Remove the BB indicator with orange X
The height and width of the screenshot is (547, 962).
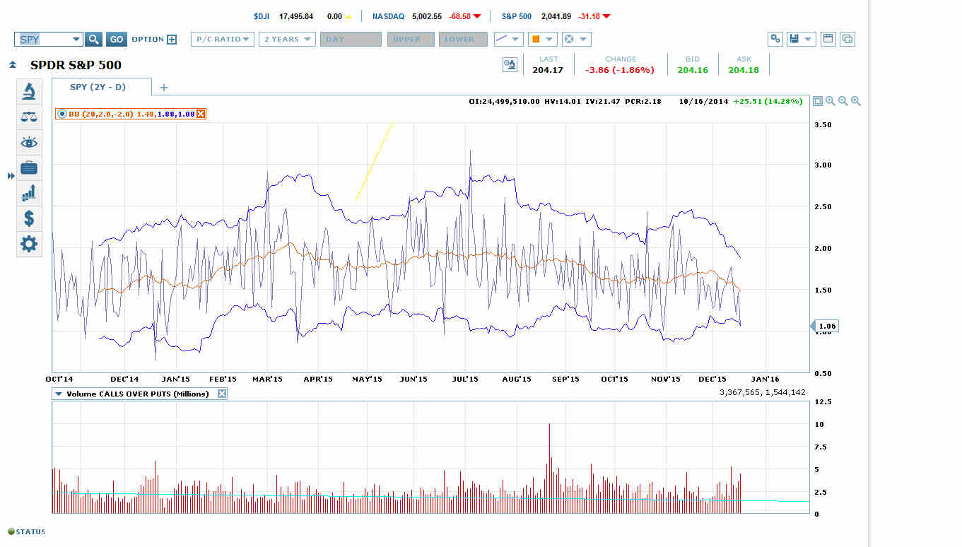click(x=201, y=114)
